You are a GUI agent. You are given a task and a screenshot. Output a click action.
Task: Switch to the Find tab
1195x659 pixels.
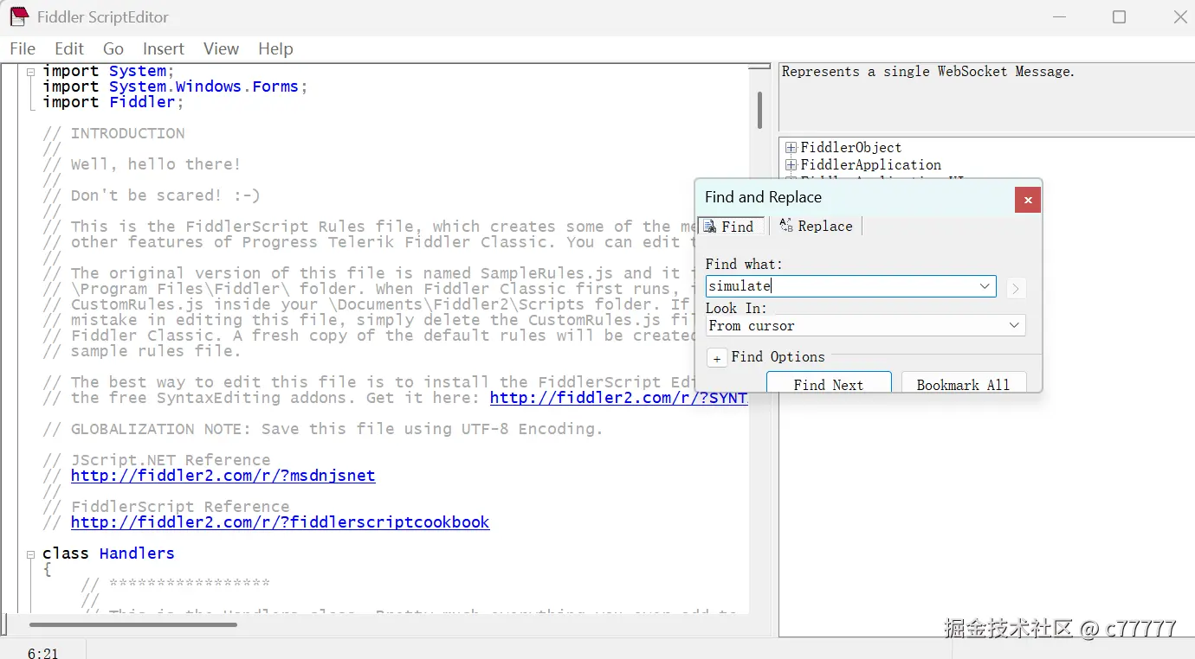pyautogui.click(x=731, y=226)
